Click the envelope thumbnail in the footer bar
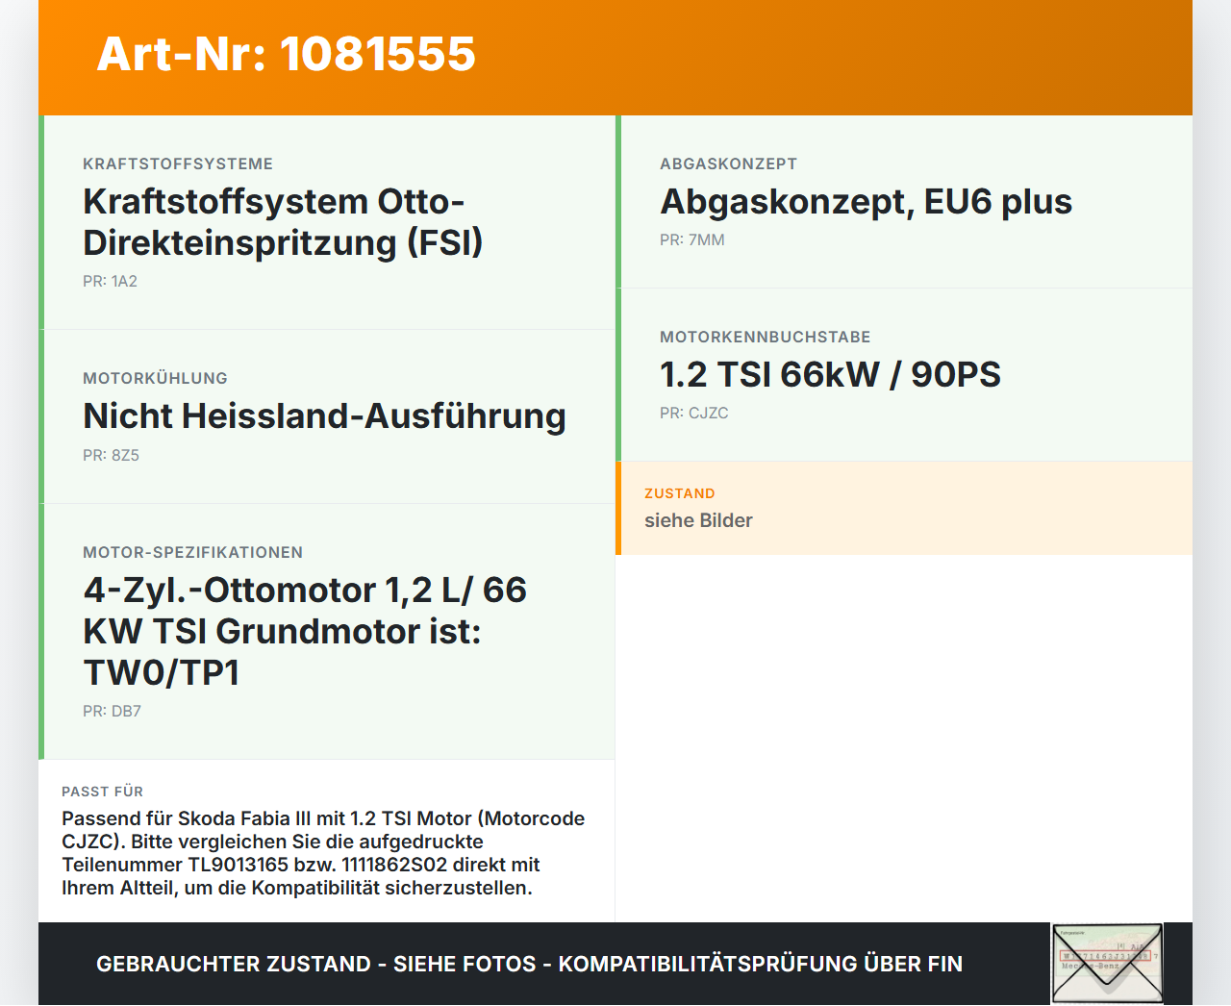 (1107, 964)
